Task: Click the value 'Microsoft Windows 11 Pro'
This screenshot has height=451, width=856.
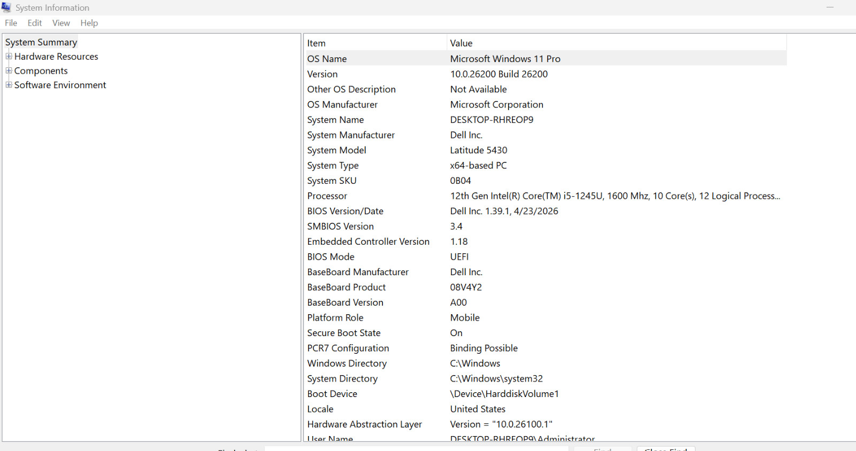Action: [505, 59]
